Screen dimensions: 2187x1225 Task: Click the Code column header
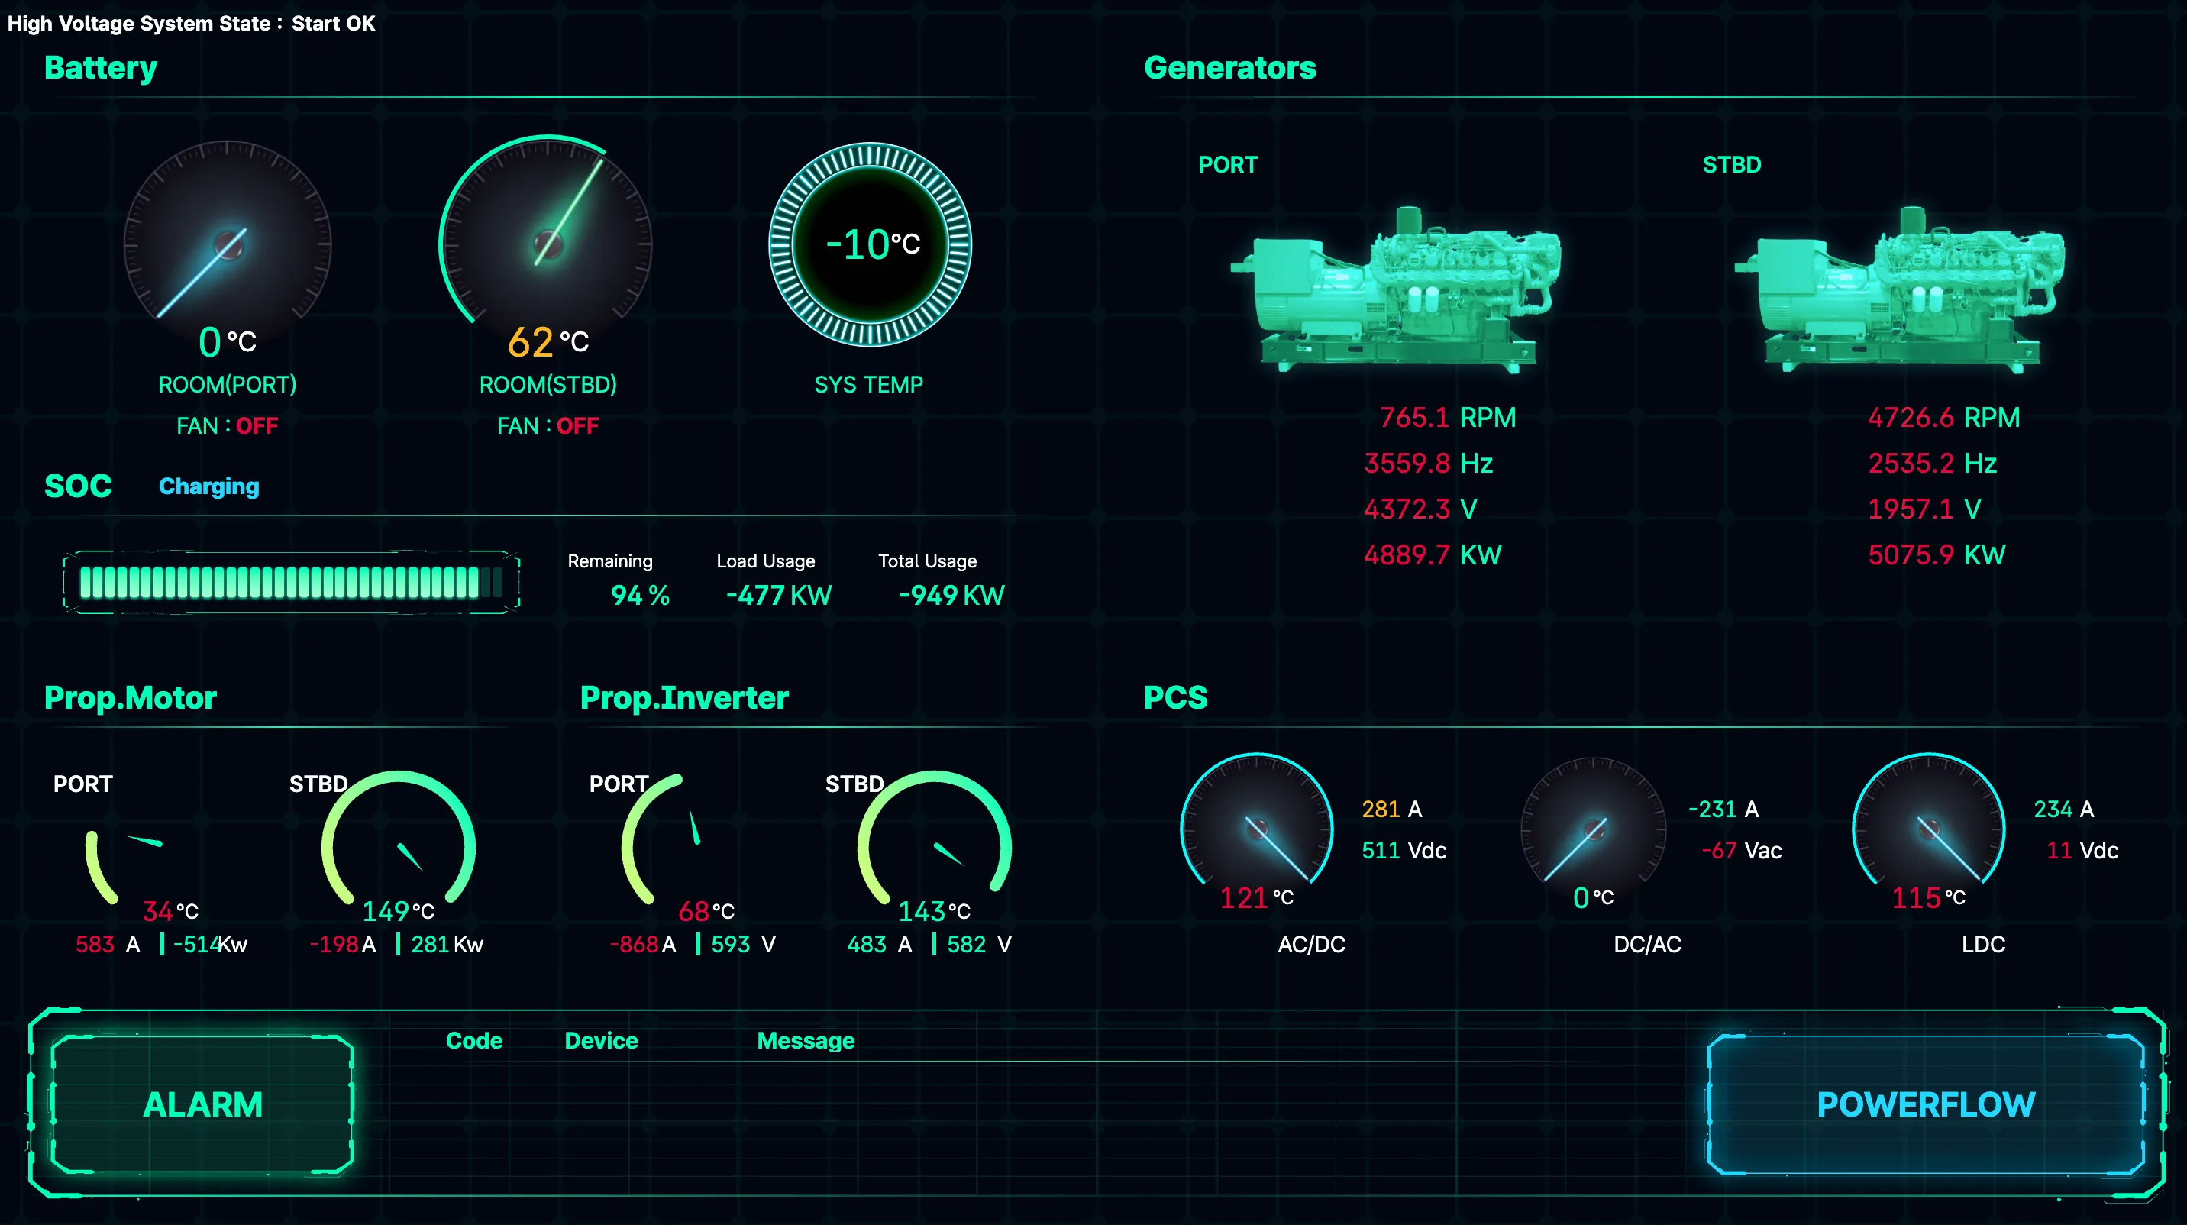click(473, 1041)
